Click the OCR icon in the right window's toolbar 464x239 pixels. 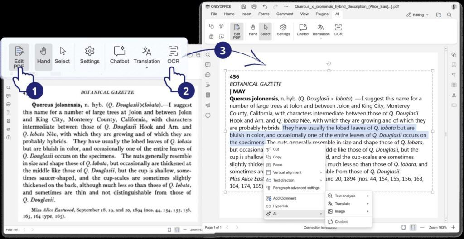(338, 29)
